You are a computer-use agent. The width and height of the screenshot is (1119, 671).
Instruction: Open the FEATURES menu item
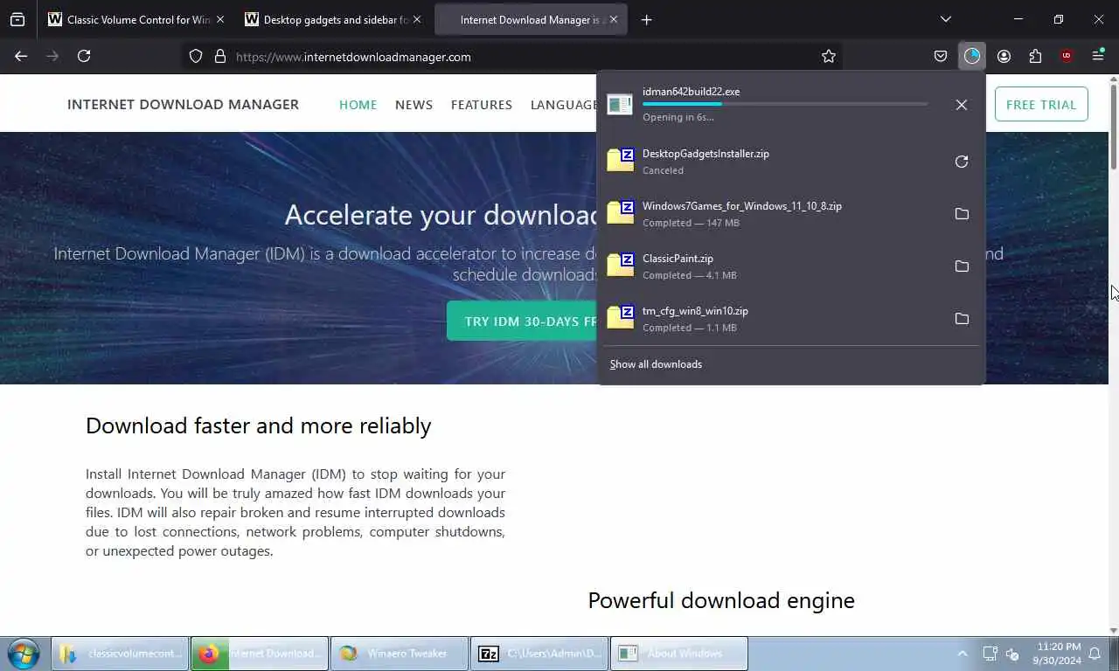click(482, 105)
